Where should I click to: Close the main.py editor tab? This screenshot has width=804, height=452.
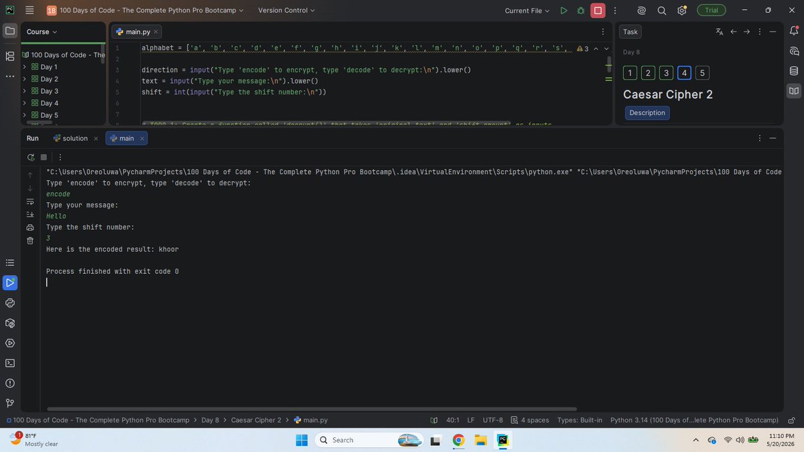(x=156, y=31)
